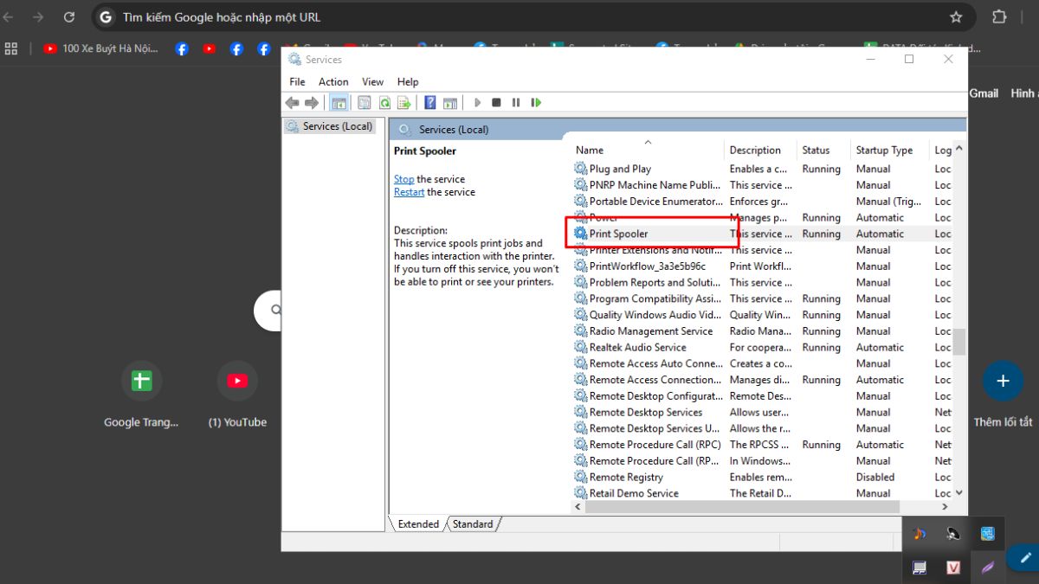The image size is (1039, 584).
Task: Click the gear icon beside Print Spooler
Action: pos(580,234)
